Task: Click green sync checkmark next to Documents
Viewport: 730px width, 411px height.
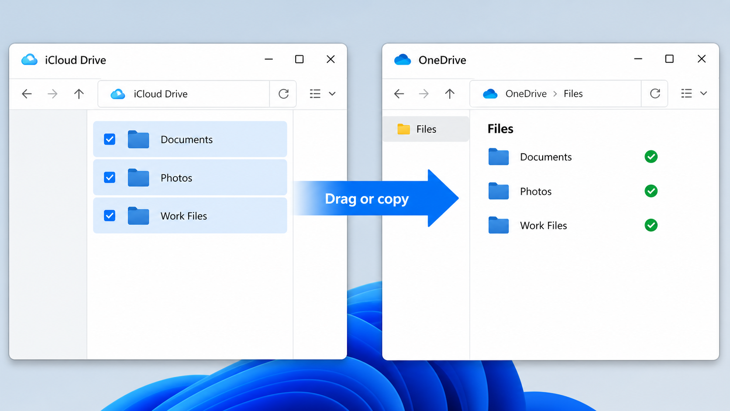Action: [x=651, y=156]
